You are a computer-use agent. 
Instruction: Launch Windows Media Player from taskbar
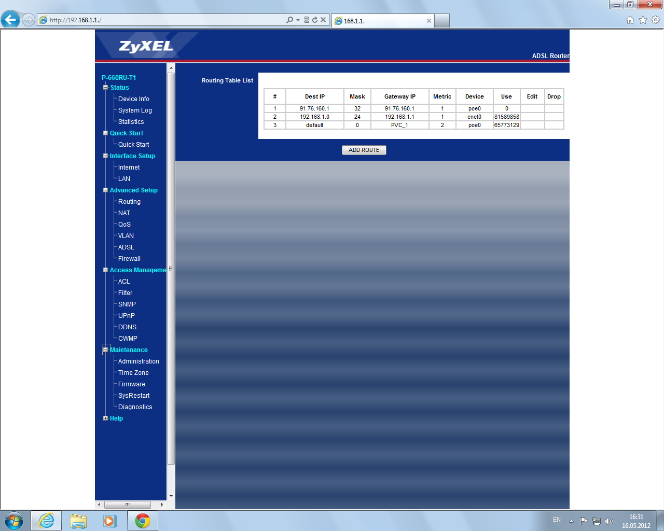coord(110,521)
